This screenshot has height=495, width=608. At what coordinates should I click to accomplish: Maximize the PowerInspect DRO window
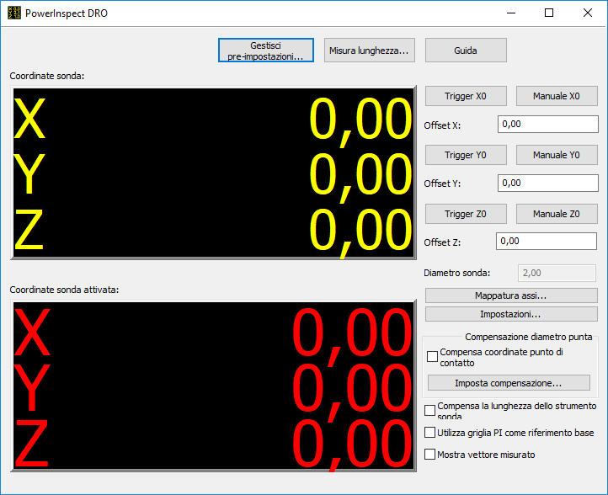[549, 13]
